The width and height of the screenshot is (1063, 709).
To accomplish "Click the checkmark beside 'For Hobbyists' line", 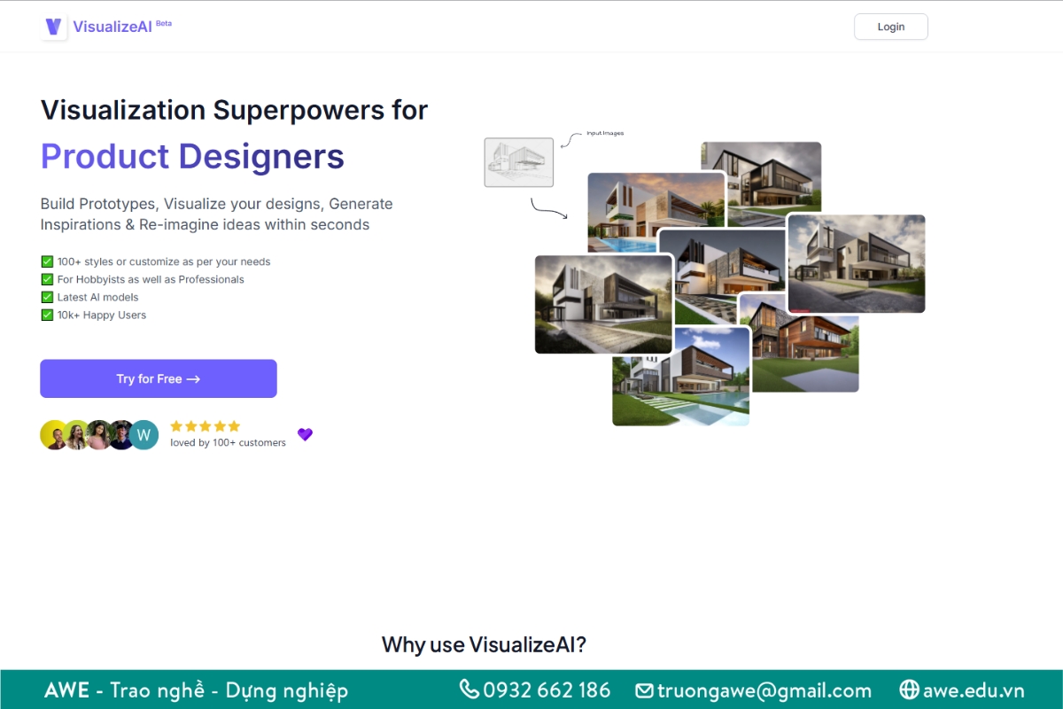I will click(46, 279).
